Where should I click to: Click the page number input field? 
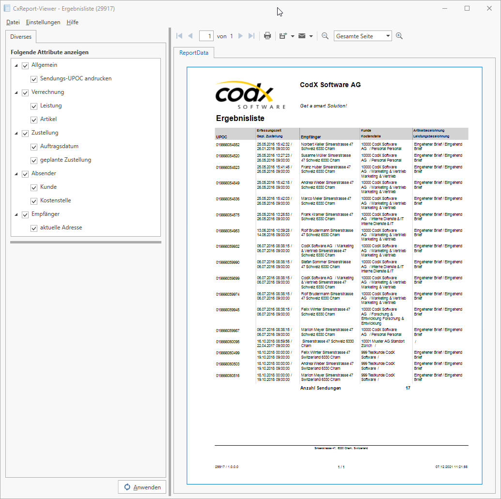[206, 35]
